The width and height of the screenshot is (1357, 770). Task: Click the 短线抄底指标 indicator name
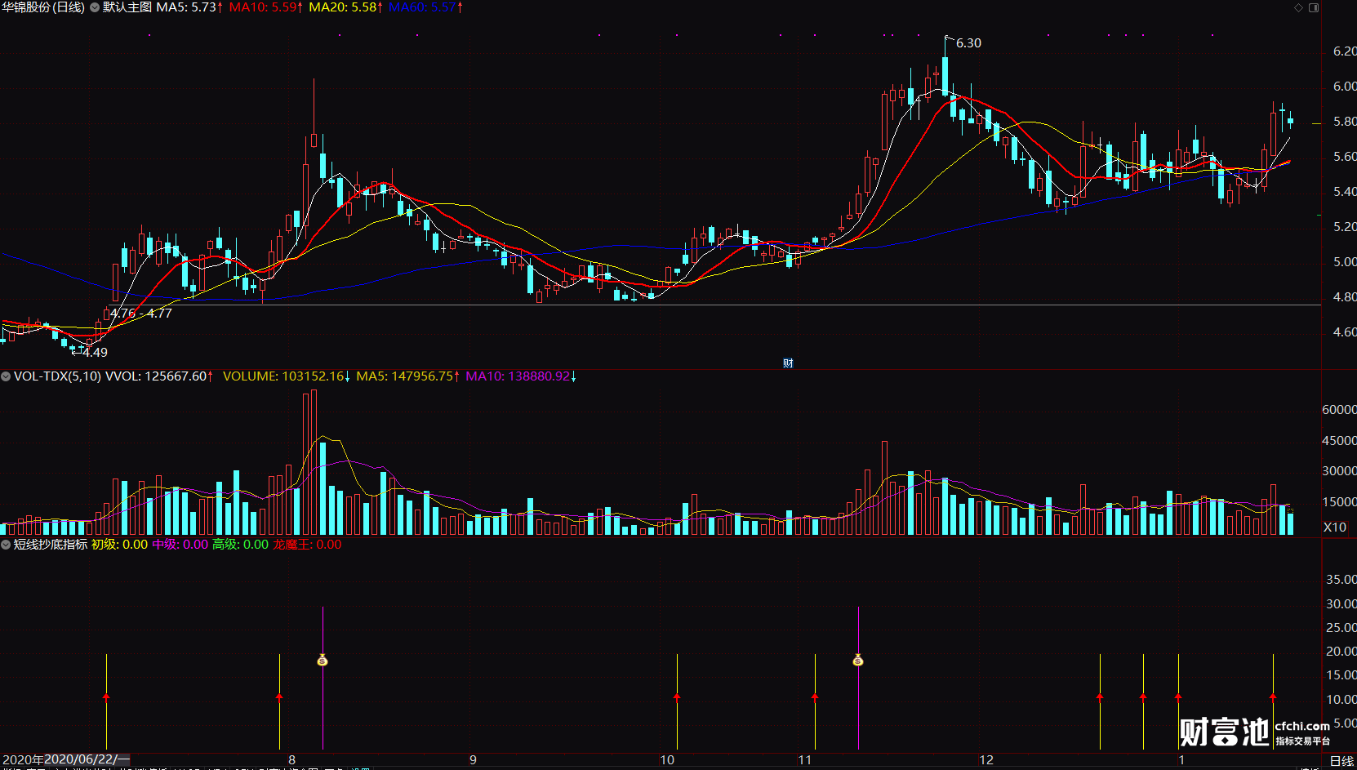point(51,545)
